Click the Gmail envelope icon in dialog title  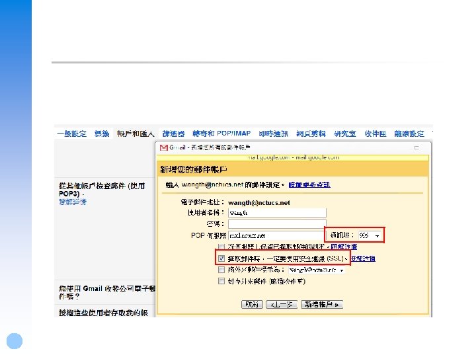tap(164, 147)
